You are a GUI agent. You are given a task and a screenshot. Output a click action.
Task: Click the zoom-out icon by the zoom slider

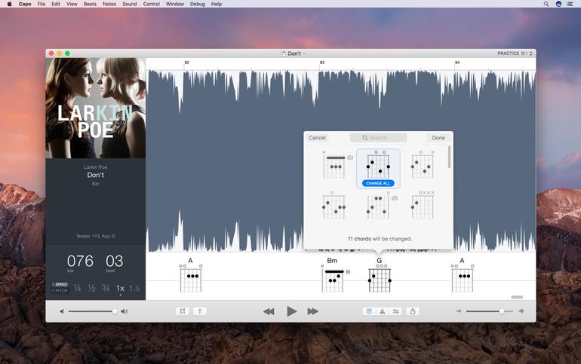pos(459,311)
